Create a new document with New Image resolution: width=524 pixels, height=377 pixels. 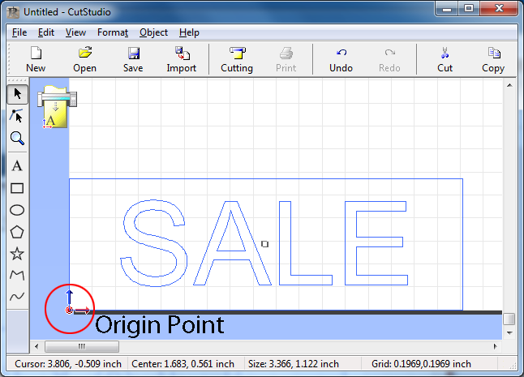click(x=36, y=59)
